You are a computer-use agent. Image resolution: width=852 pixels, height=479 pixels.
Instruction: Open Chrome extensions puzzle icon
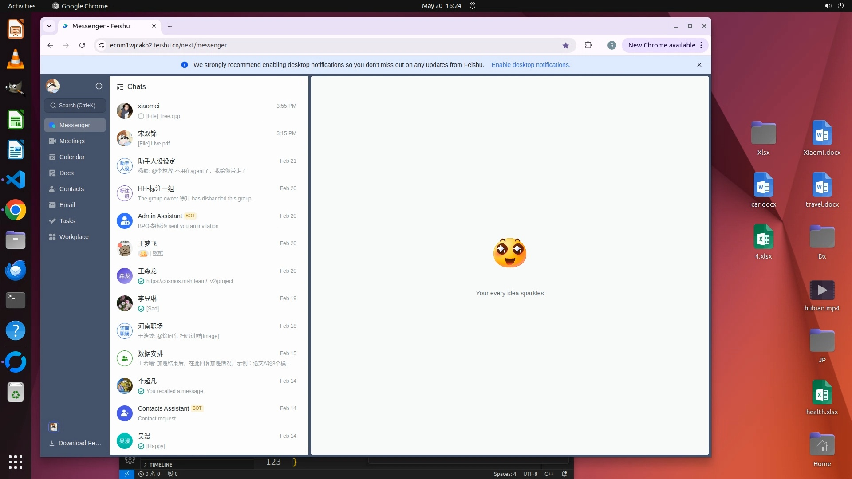click(588, 45)
